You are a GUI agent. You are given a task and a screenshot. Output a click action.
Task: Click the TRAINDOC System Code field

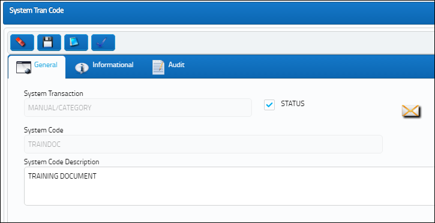(203, 144)
